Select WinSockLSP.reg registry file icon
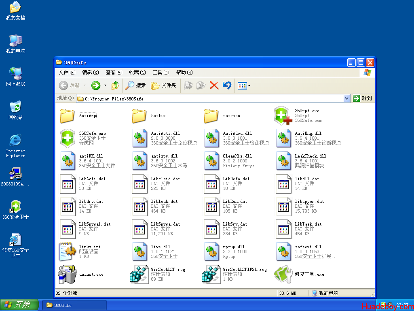The height and width of the screenshot is (311, 414). pyautogui.click(x=139, y=275)
